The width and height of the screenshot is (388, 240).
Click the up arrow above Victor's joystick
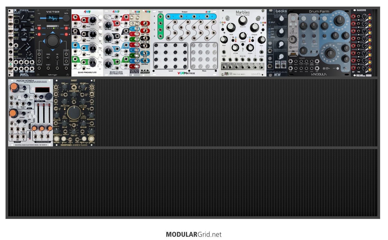click(x=53, y=33)
